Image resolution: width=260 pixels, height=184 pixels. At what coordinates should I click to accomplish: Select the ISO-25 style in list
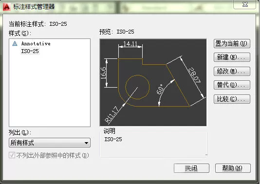(30, 51)
